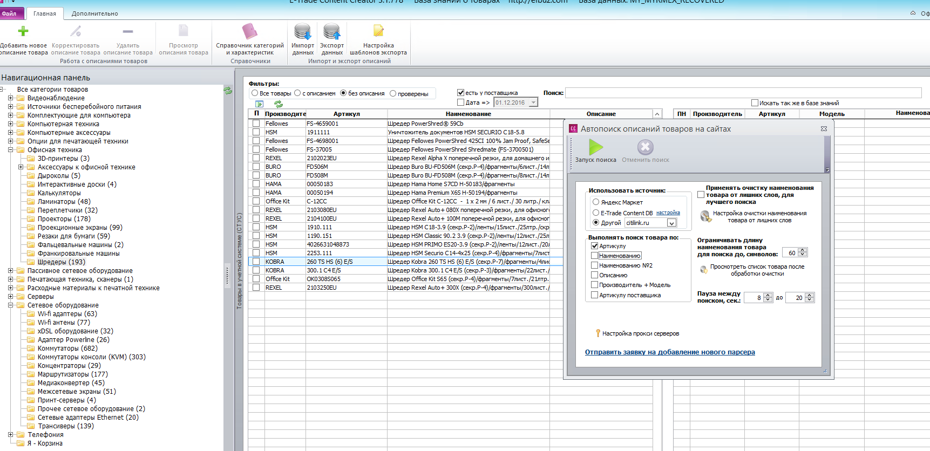Screen dimensions: 930x451
Task: Click green refresh icon under filters
Action: (279, 104)
